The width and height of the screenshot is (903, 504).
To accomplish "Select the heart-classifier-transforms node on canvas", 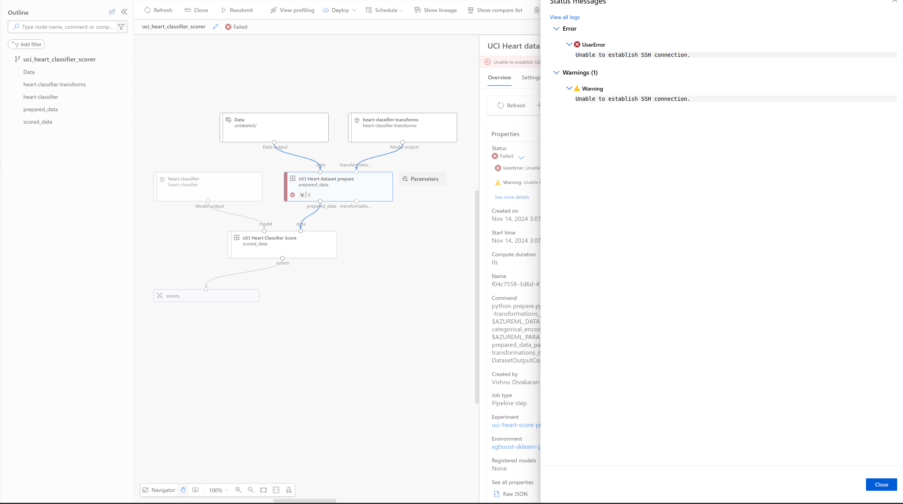I will point(403,128).
